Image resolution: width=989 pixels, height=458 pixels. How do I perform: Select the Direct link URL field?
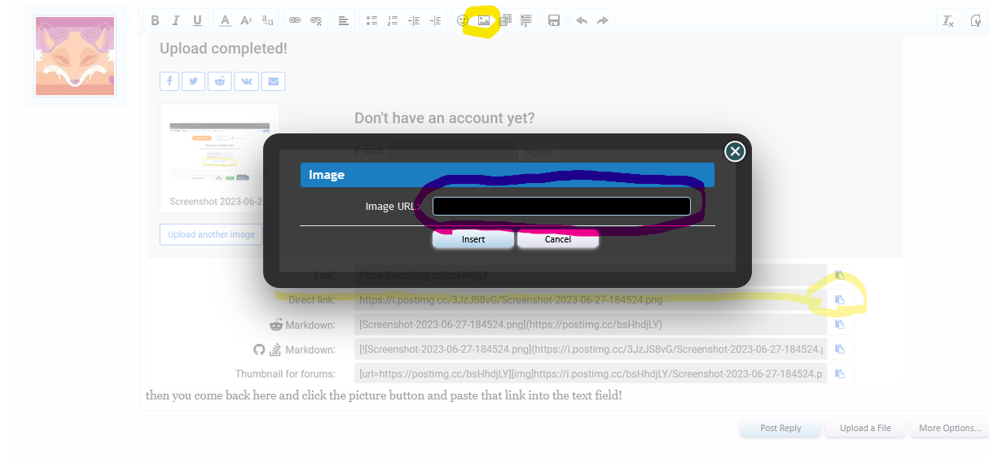tap(591, 300)
